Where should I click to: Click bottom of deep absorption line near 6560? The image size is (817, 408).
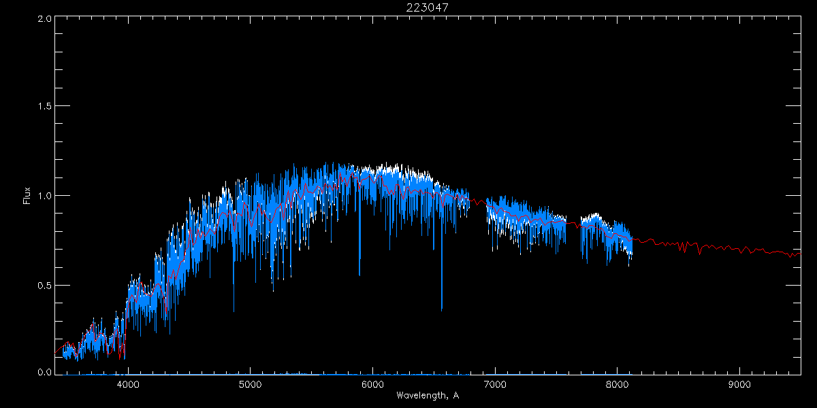[441, 309]
